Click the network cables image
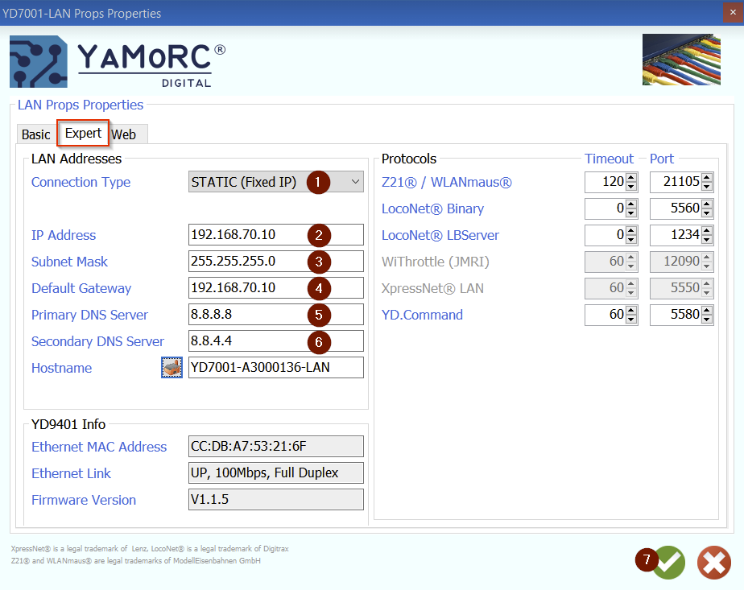 point(681,60)
